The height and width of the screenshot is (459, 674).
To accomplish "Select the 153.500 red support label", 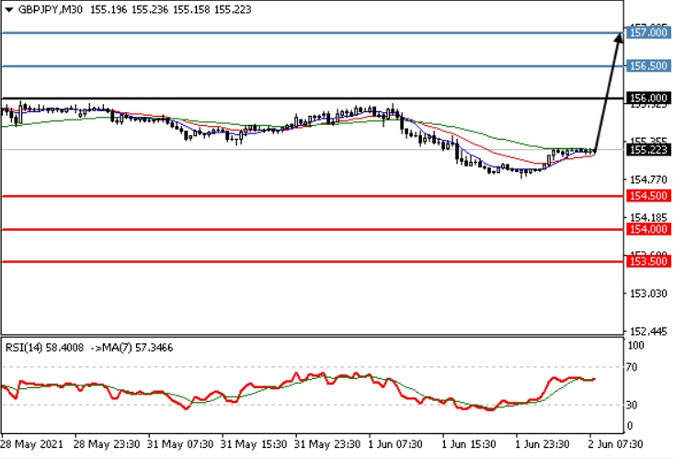I will 648,261.
